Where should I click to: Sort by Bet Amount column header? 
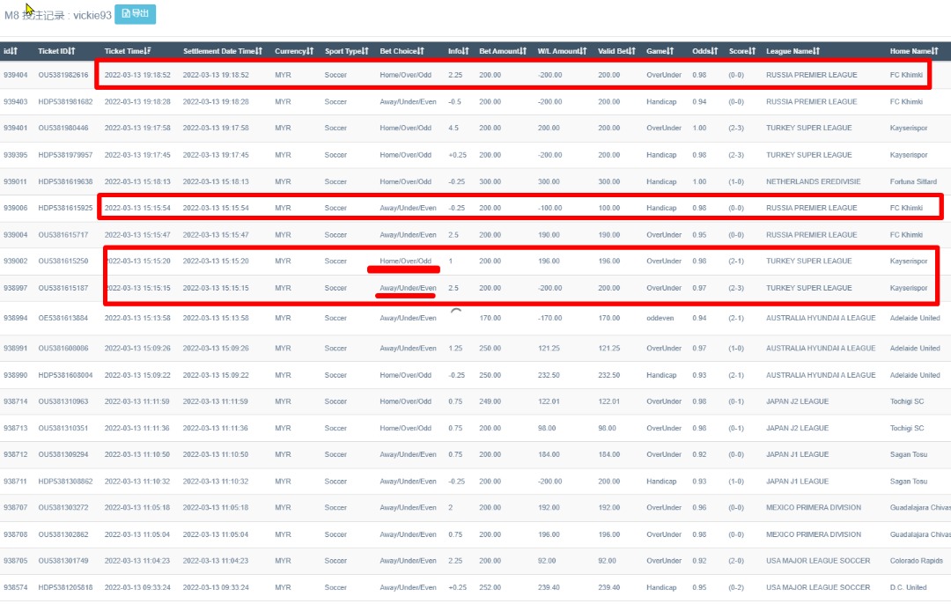click(503, 51)
